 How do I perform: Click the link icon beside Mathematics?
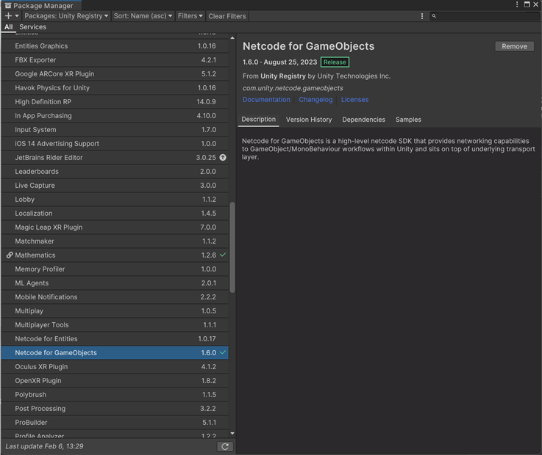[10, 255]
